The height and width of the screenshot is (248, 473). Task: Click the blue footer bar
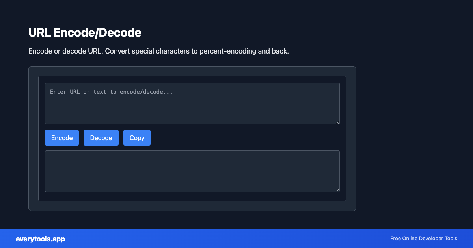click(x=236, y=239)
